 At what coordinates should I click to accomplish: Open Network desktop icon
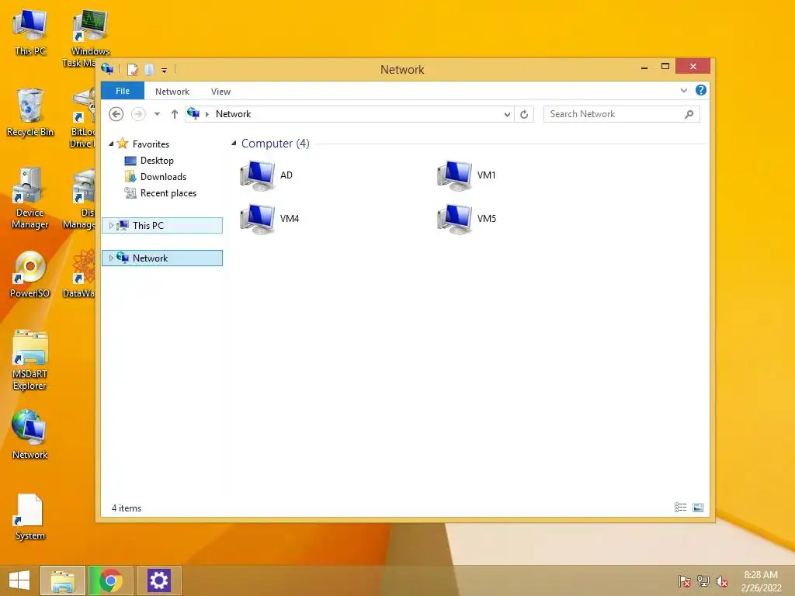(x=30, y=435)
